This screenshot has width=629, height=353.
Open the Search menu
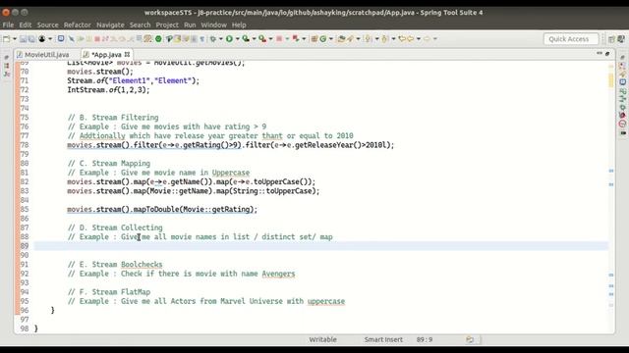(140, 25)
